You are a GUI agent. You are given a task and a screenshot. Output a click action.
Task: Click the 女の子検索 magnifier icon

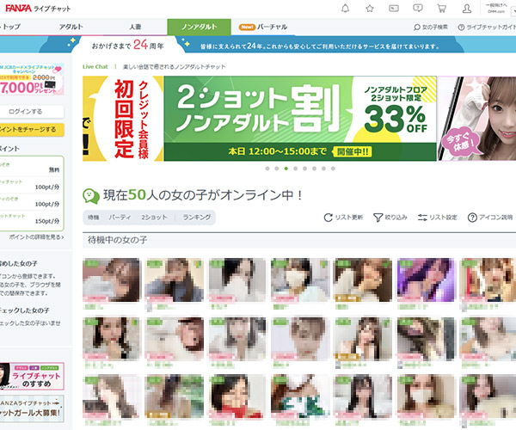(417, 27)
